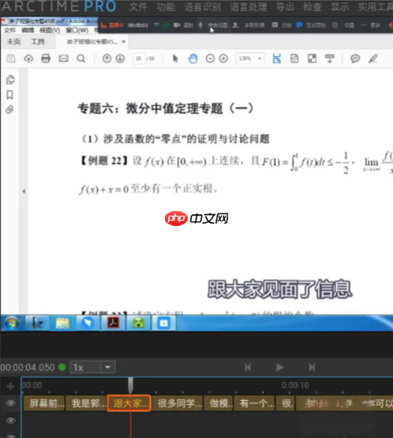
Task: Select the highlighted 跟大家... subtitle block
Action: coord(129,403)
